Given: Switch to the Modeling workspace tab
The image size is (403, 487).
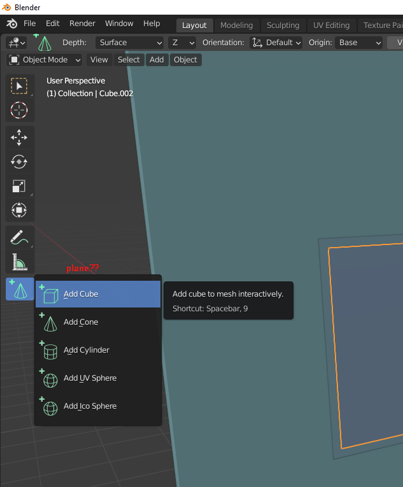Looking at the screenshot, I should (x=236, y=25).
